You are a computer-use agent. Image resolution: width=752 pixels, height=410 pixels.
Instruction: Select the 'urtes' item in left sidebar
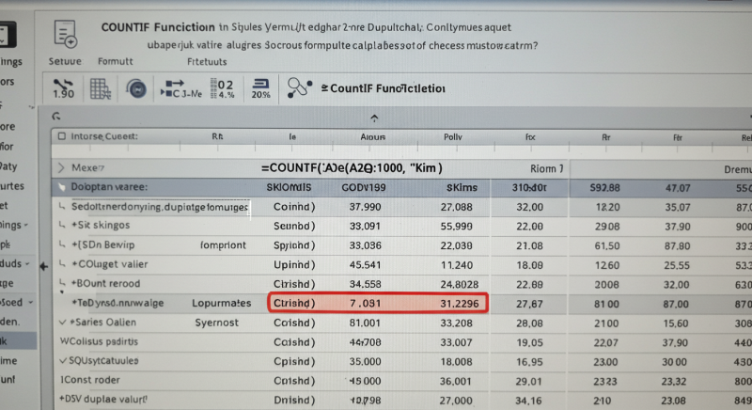tap(12, 185)
